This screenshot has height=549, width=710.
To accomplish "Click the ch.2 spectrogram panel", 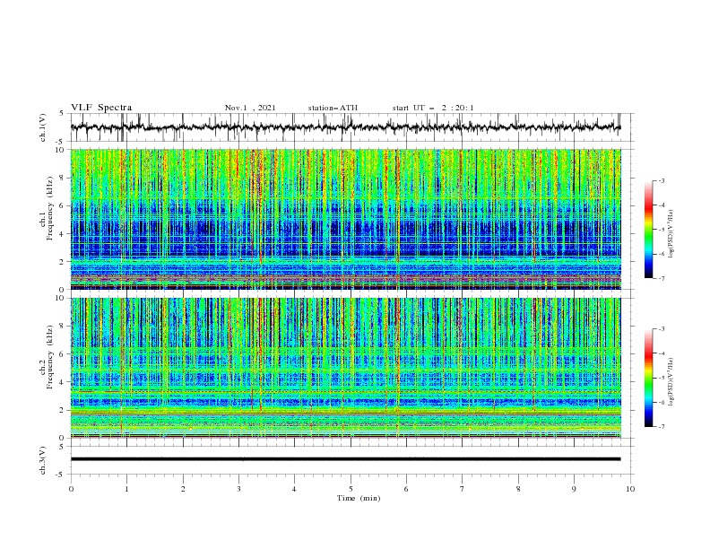I will click(x=345, y=368).
